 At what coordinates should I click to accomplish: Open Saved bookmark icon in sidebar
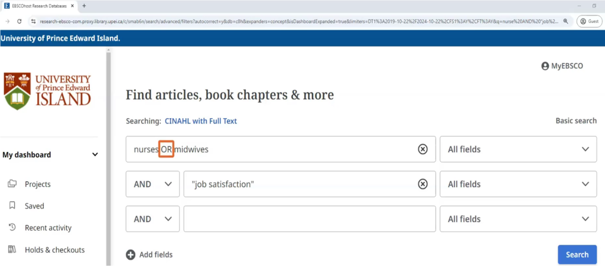[12, 206]
